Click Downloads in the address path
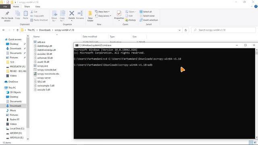 point(45,30)
